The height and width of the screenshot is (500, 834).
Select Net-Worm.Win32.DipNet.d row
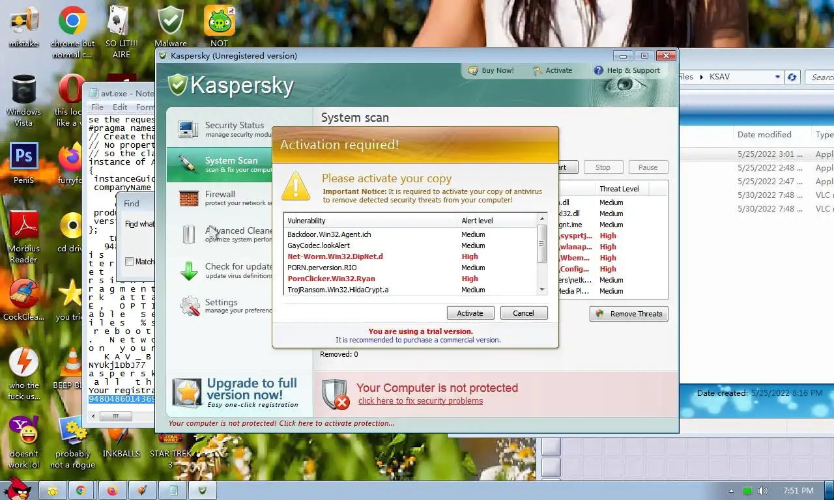point(410,257)
